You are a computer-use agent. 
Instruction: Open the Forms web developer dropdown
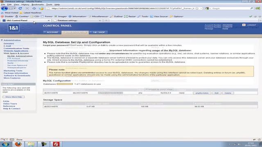[x=47, y=16]
